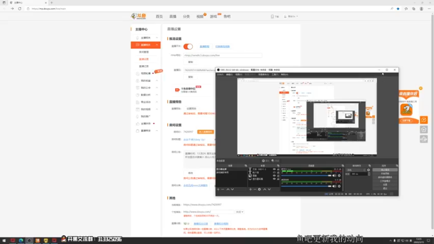This screenshot has width=434, height=244.
Task: Add a new scene in OBS
Action: (x=218, y=189)
